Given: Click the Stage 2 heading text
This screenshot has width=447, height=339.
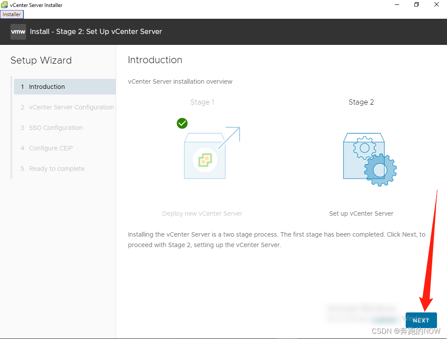Looking at the screenshot, I should (x=361, y=102).
